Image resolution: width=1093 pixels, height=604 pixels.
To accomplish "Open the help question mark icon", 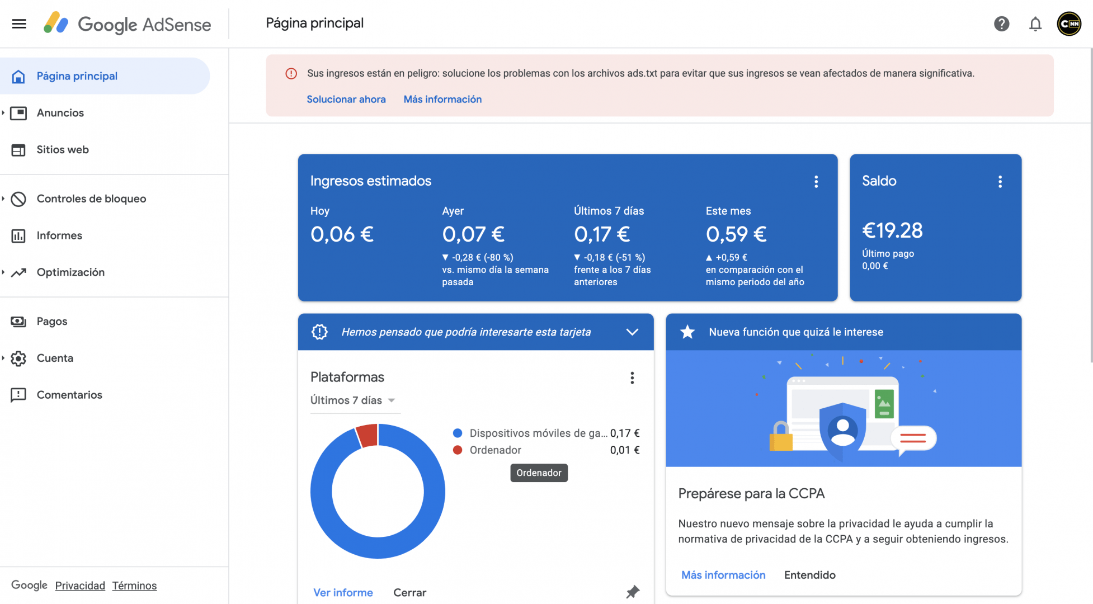I will click(1001, 23).
